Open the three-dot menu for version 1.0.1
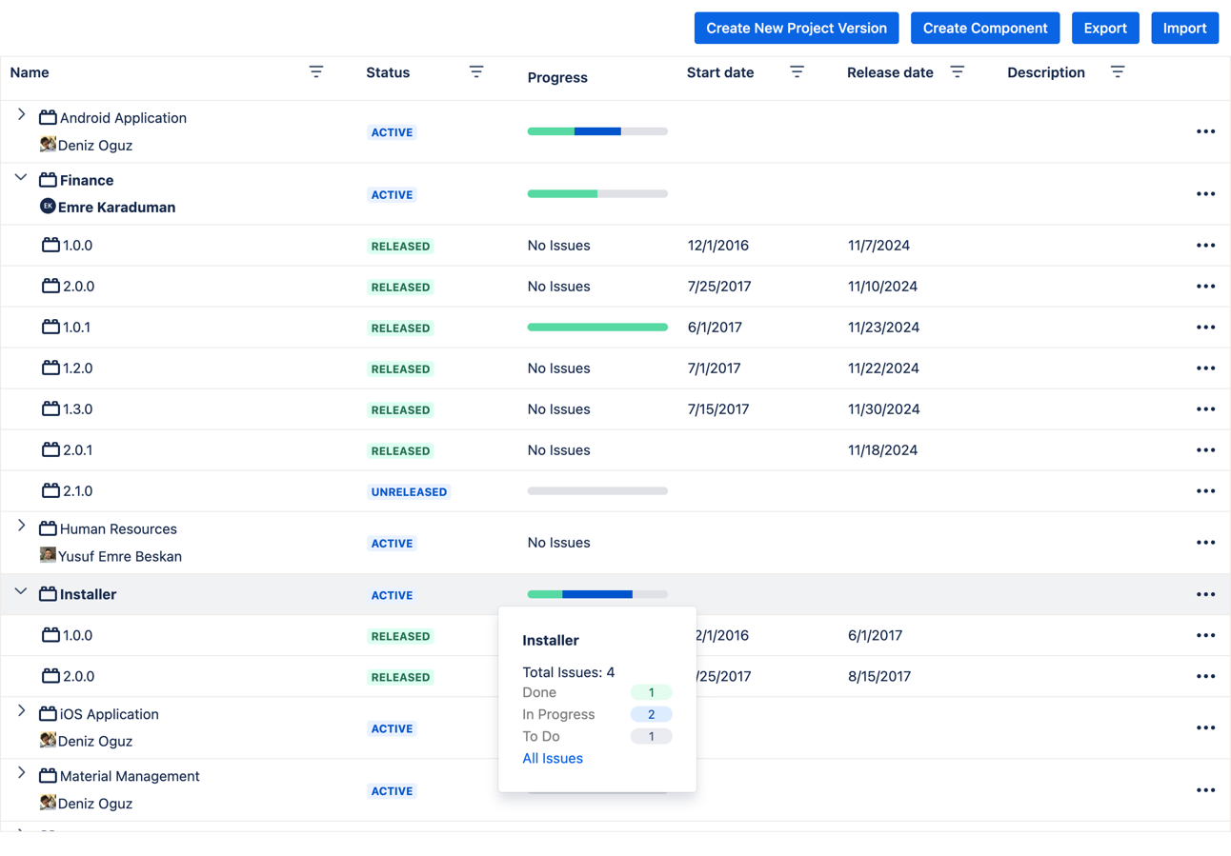Viewport: 1231px width, 856px height. 1205,327
